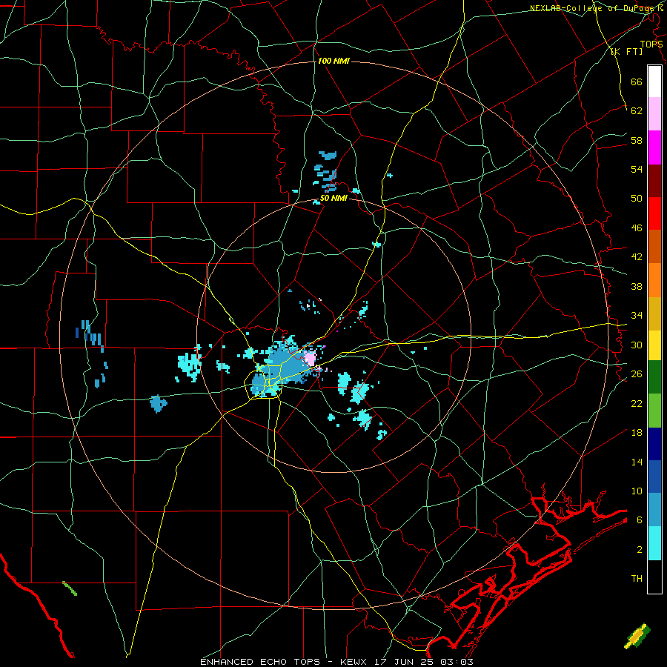Click the "54" legend value
The width and height of the screenshot is (667, 667).
pyautogui.click(x=637, y=169)
